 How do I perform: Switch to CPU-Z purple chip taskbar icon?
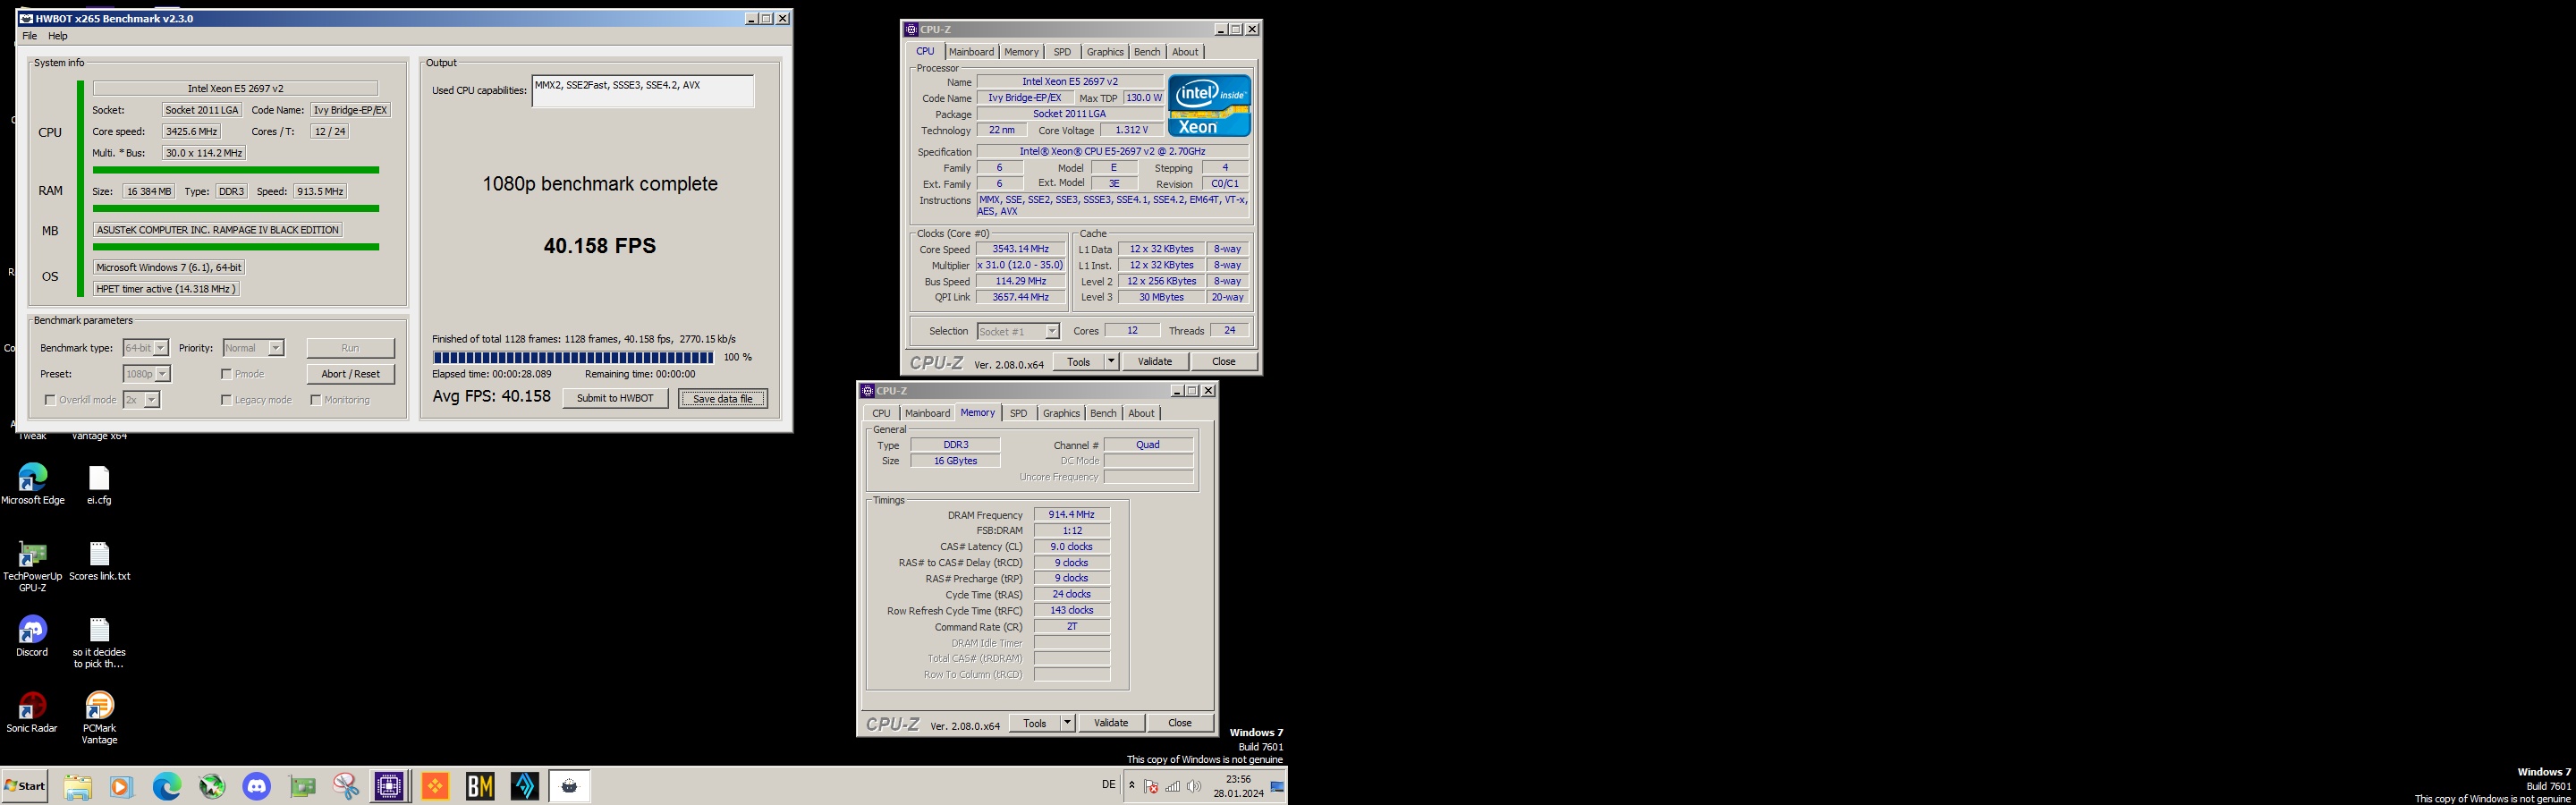point(389,787)
